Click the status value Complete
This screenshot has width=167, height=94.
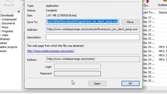click(x=51, y=10)
